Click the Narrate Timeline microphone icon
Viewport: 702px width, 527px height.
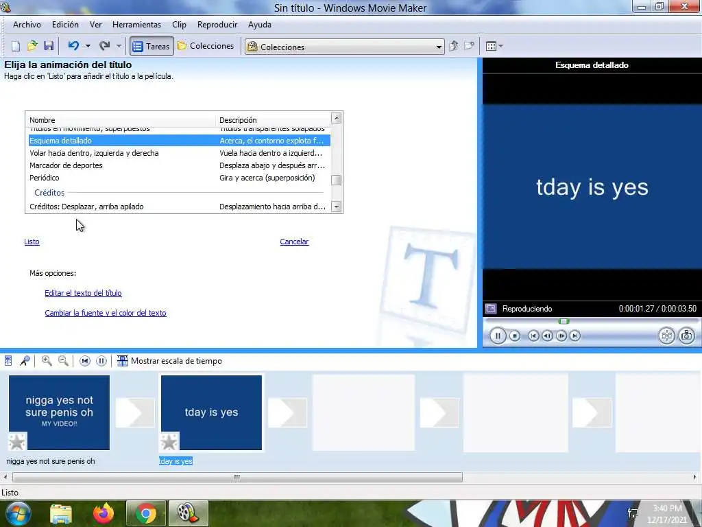point(25,361)
